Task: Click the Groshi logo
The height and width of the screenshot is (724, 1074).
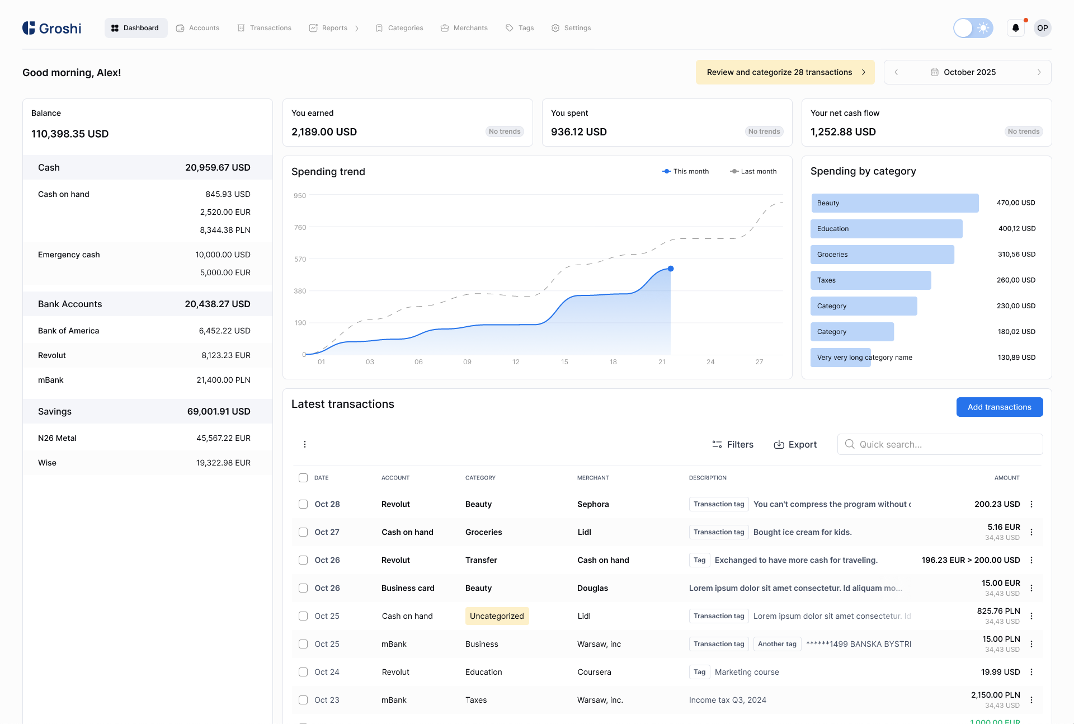Action: pyautogui.click(x=52, y=28)
